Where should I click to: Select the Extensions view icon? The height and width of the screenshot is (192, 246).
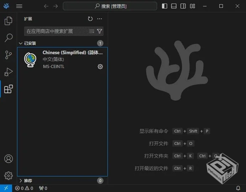pos(8,89)
